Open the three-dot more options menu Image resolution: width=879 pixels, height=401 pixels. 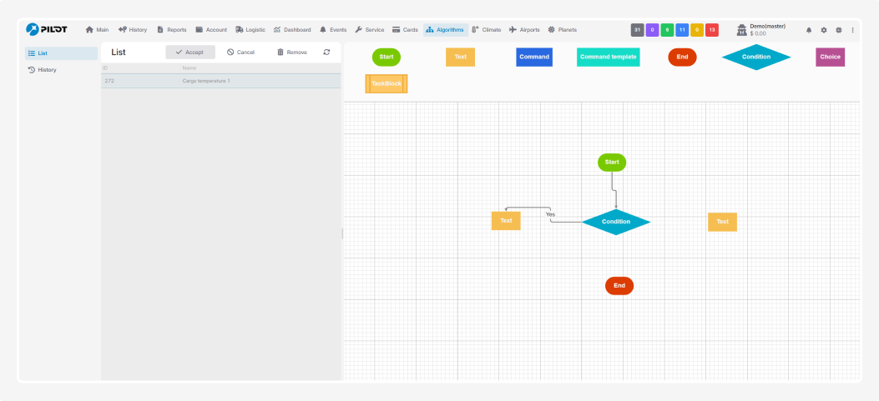click(852, 30)
